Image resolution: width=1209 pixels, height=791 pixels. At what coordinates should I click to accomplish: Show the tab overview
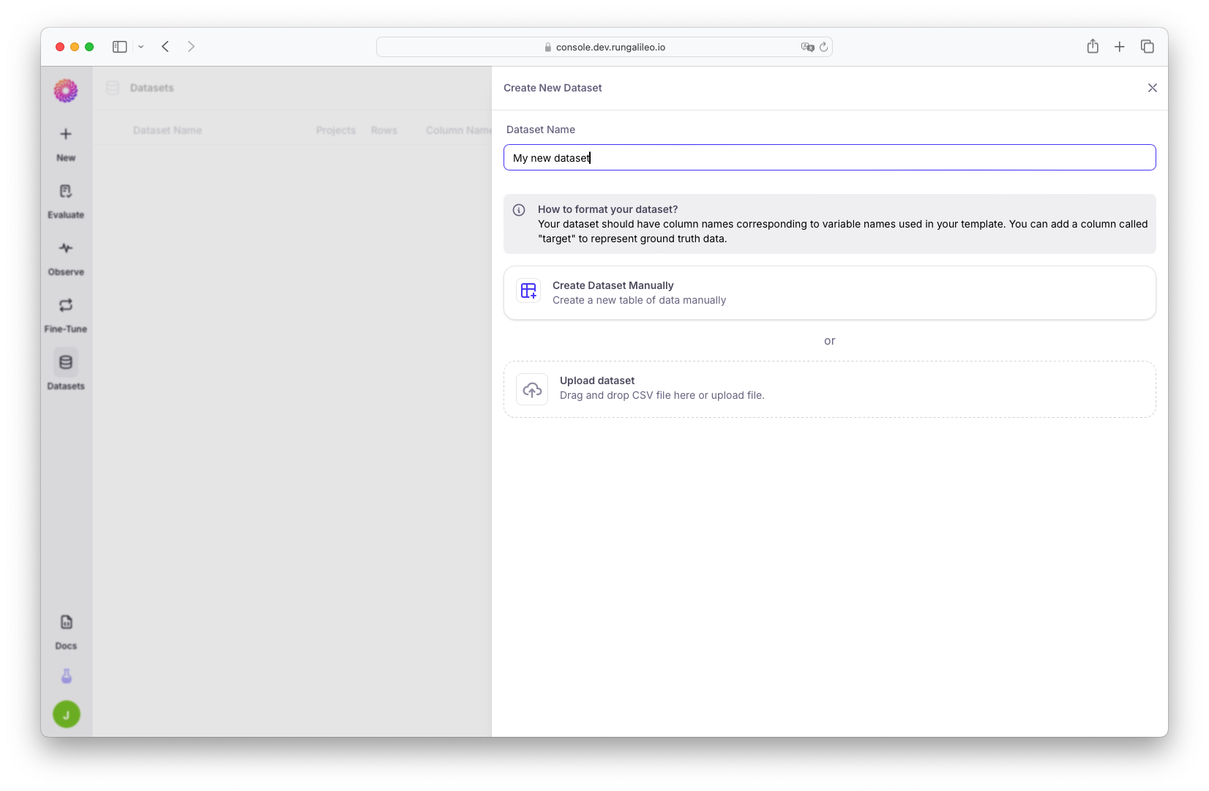(1148, 47)
